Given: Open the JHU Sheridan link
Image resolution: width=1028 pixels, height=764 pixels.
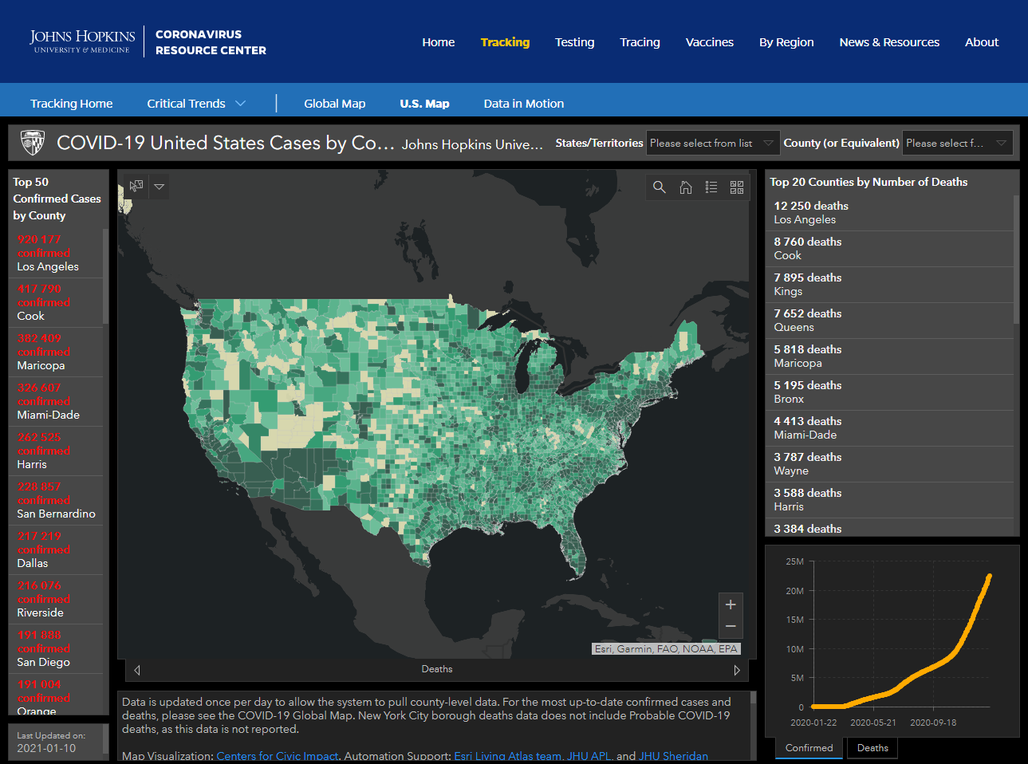Looking at the screenshot, I should click(673, 756).
